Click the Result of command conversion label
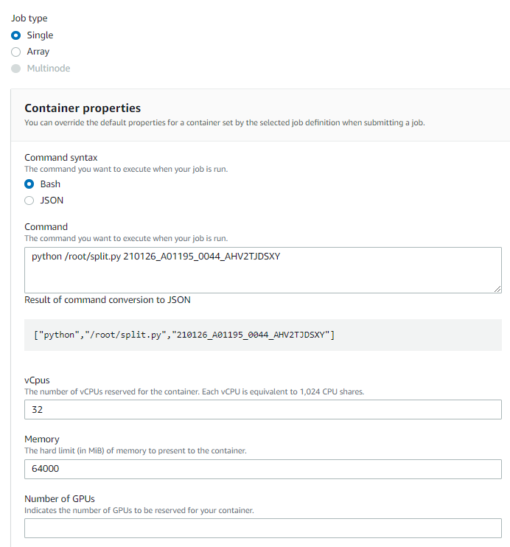 point(108,300)
